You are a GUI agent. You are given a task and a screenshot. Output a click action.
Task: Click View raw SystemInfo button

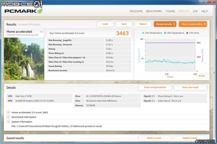155,87
